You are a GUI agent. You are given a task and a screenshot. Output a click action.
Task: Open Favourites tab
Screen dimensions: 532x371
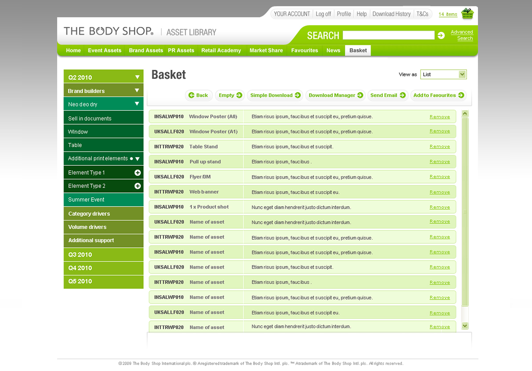tap(305, 51)
